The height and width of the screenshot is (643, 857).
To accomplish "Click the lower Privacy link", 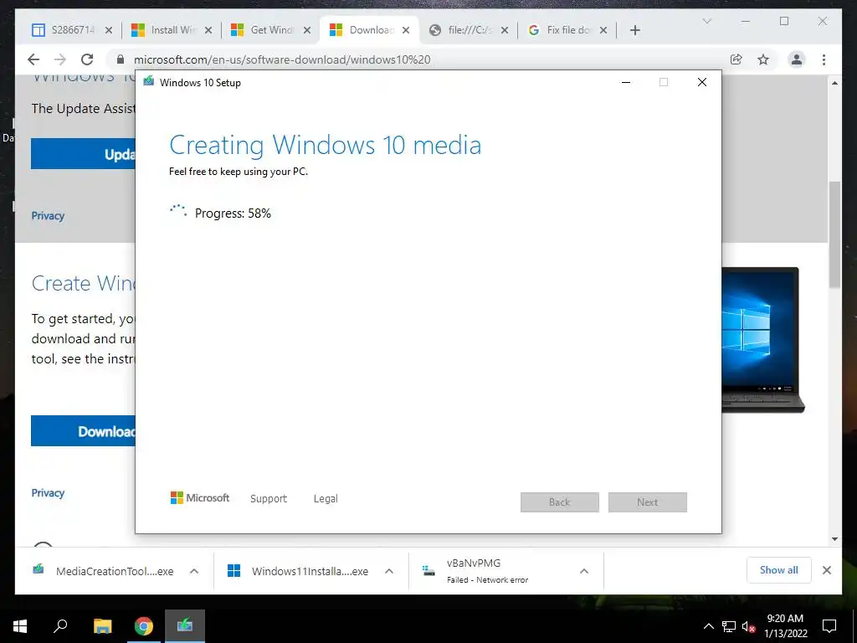I will coord(48,493).
